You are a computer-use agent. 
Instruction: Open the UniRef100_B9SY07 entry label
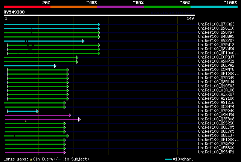(x=216, y=41)
